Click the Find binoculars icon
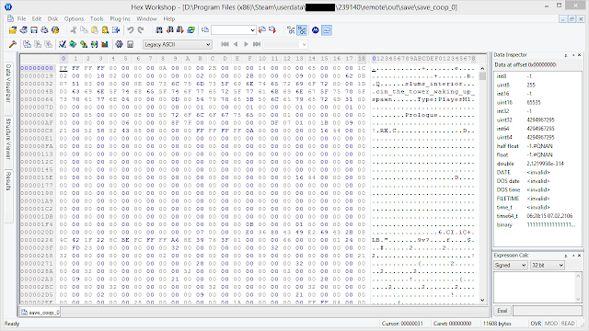 tap(159, 30)
